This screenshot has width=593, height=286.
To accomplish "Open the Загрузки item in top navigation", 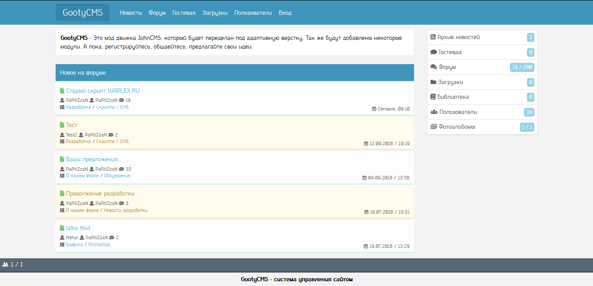I will (215, 13).
